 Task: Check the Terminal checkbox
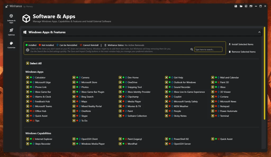[x=213, y=116]
